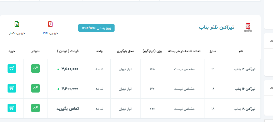Click the تیرآهن ۱۴ بناب product name
This screenshot has height=122, width=273.
[x=245, y=69]
